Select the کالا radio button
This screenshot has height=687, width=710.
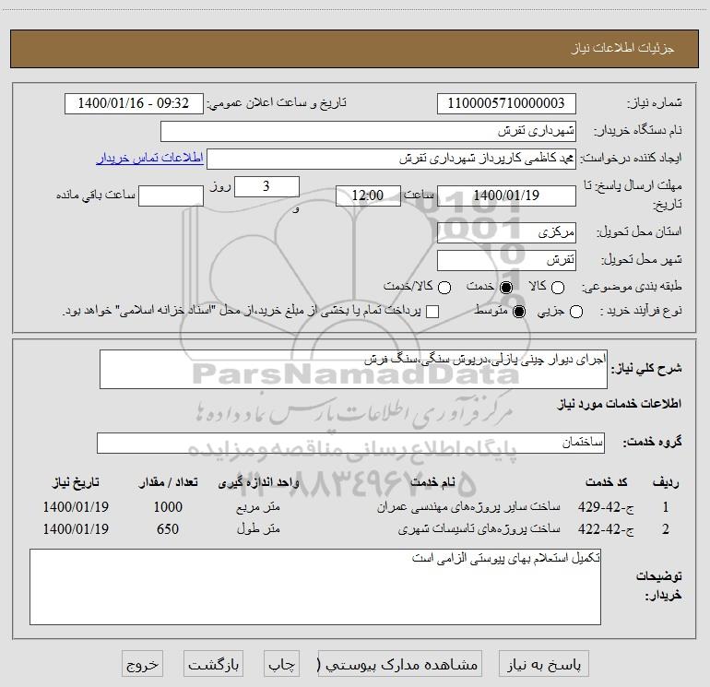(x=558, y=288)
